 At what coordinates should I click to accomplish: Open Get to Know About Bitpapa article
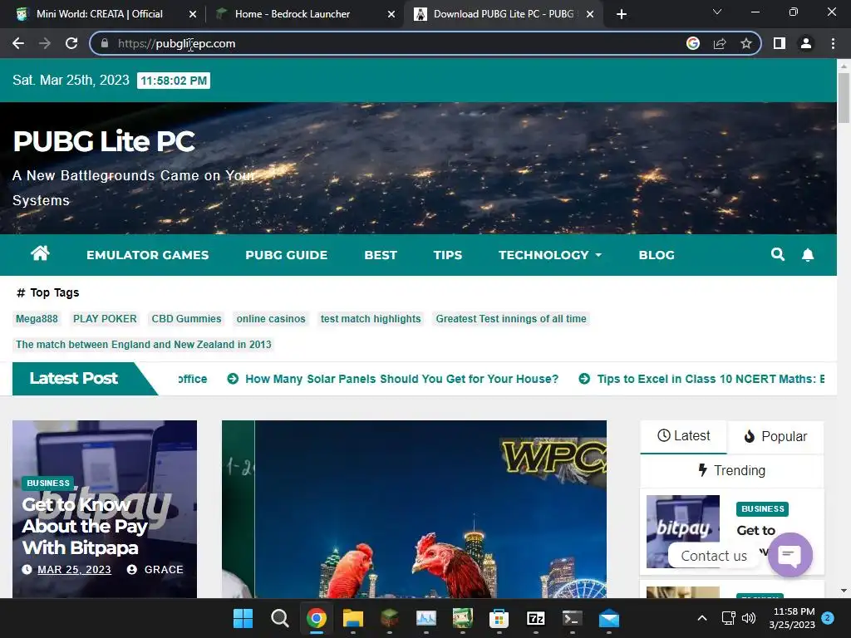86,526
